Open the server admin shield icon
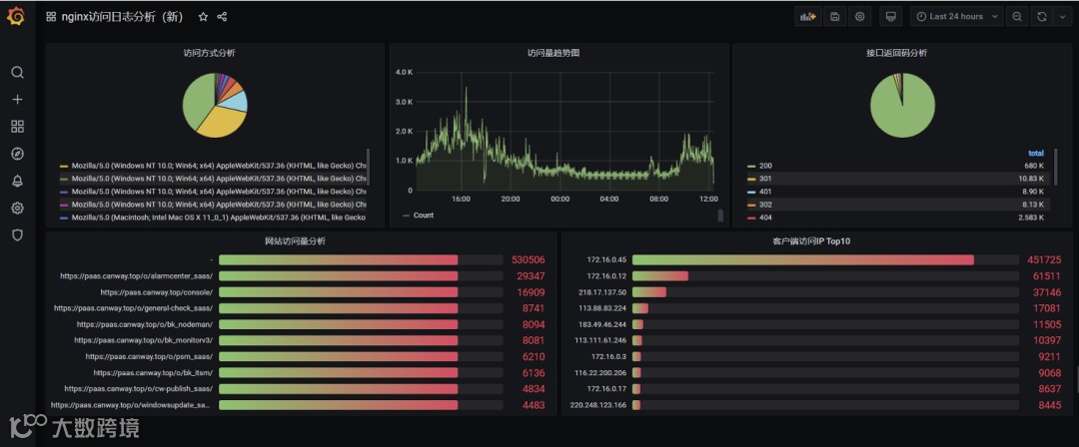Image resolution: width=1079 pixels, height=447 pixels. tap(18, 235)
